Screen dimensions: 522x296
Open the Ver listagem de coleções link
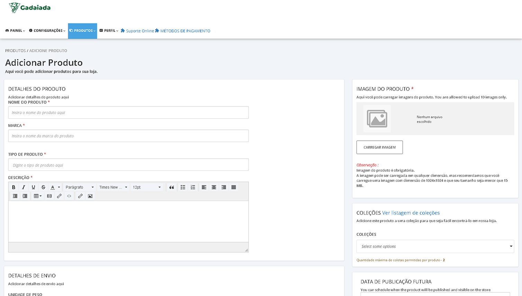[x=411, y=213]
